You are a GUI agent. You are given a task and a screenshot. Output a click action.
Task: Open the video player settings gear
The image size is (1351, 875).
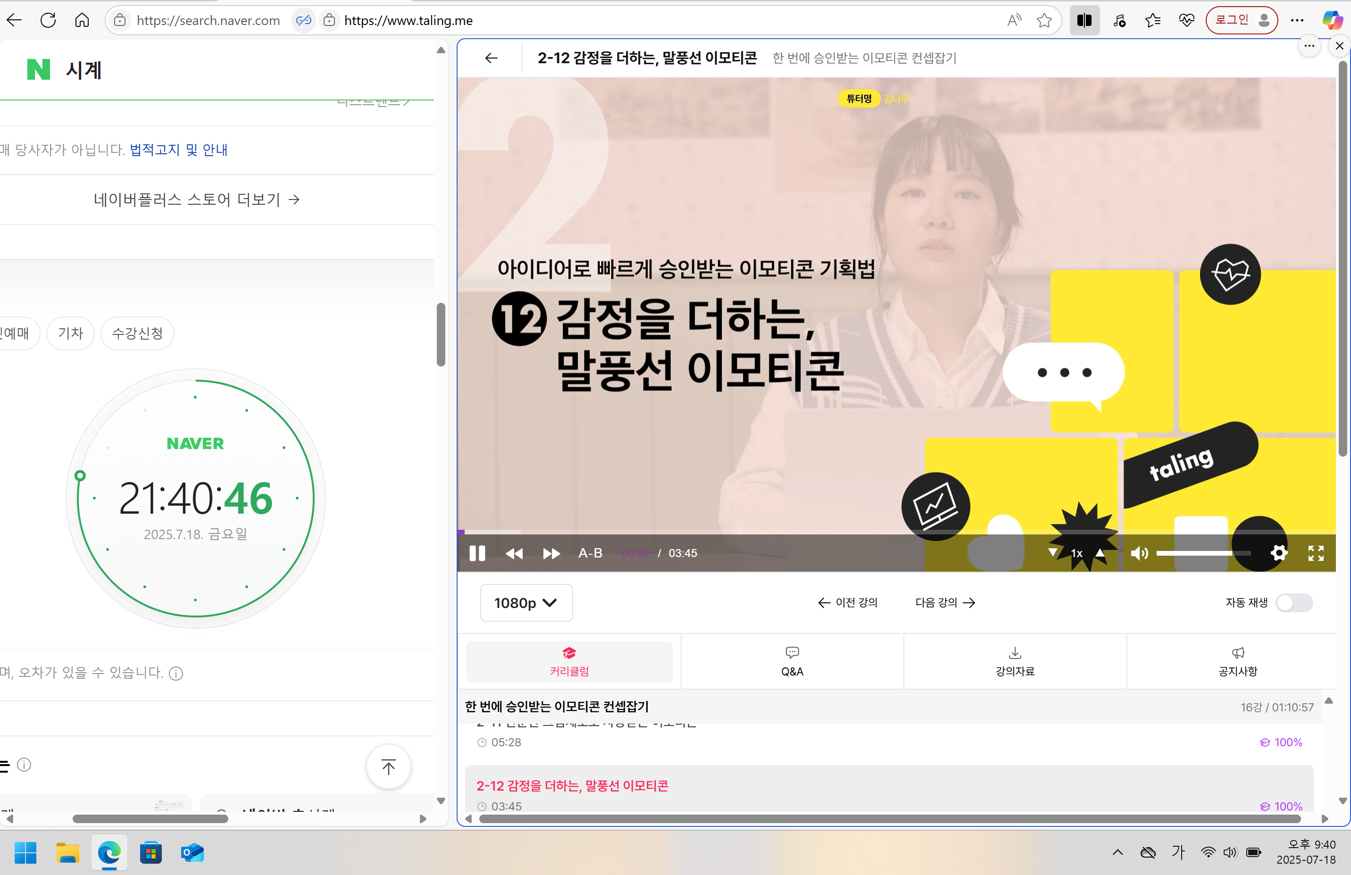(1279, 553)
